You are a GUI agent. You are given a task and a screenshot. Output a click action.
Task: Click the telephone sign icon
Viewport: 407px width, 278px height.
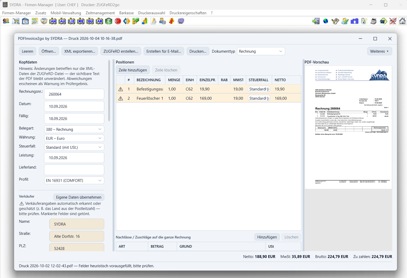click(x=383, y=21)
